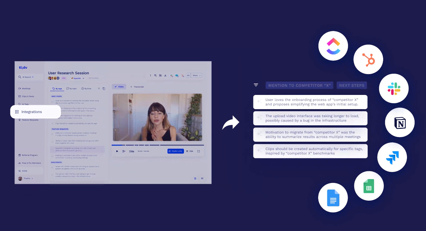Screen dimensions: 426x231
Task: Select the HubSpot integration icon
Action: [x=368, y=59]
